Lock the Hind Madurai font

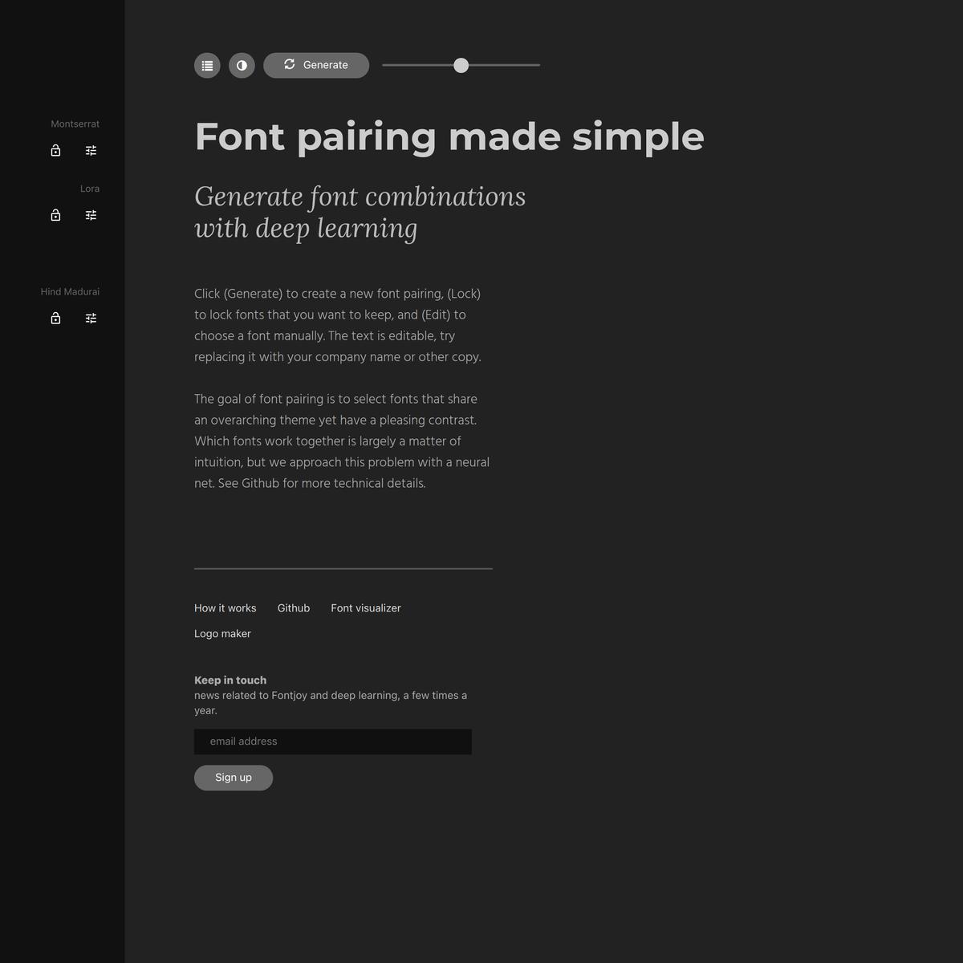point(55,319)
